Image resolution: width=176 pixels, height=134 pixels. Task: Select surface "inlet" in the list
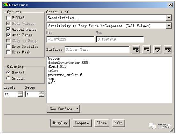[53, 71]
